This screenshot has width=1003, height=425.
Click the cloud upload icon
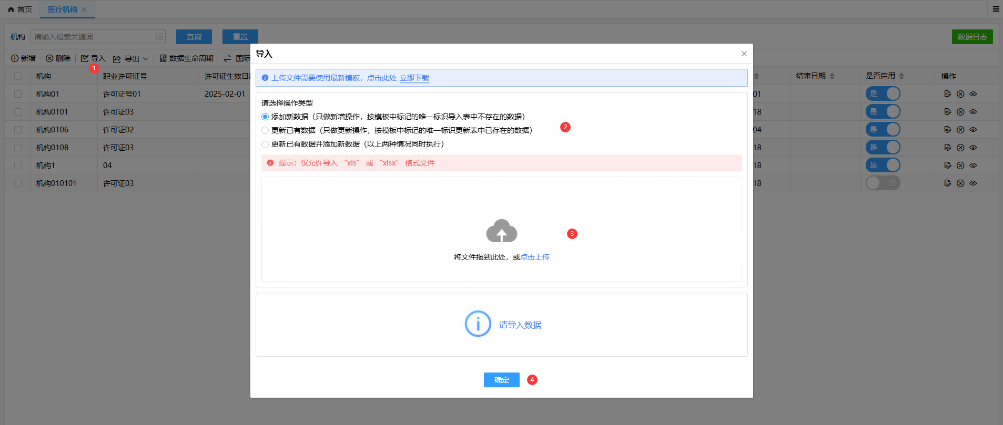pos(501,231)
